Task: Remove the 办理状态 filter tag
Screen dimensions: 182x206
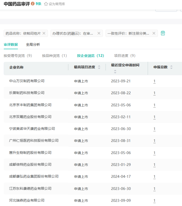Action: [x=99, y=33]
